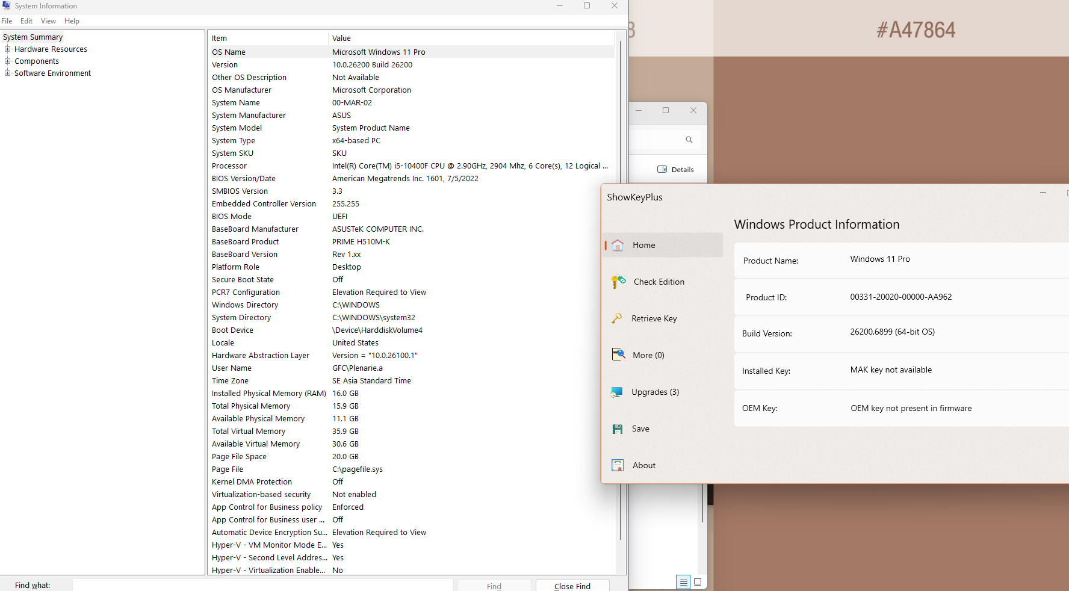
Task: Select the Upgrades (3) monitor icon
Action: click(617, 392)
